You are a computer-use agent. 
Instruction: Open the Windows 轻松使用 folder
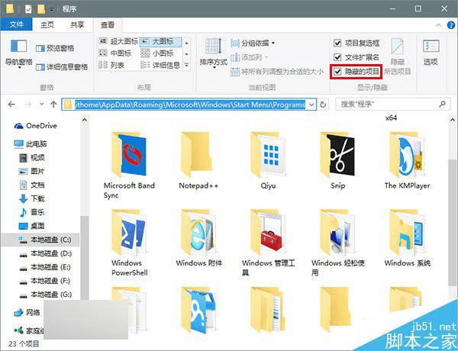[338, 243]
